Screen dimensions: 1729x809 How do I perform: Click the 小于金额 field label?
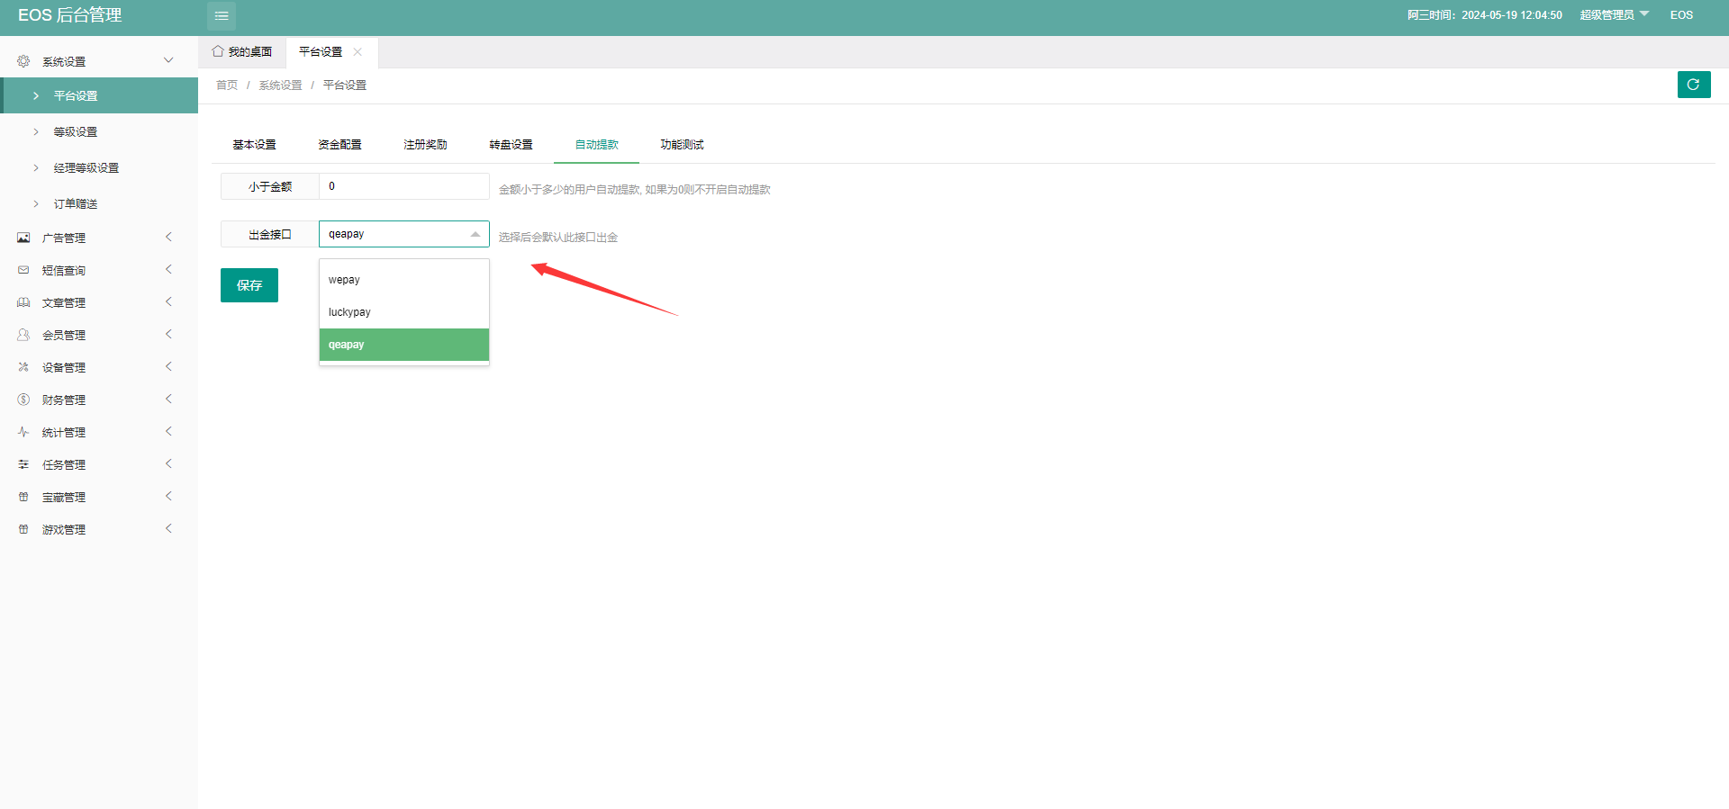[x=270, y=186]
